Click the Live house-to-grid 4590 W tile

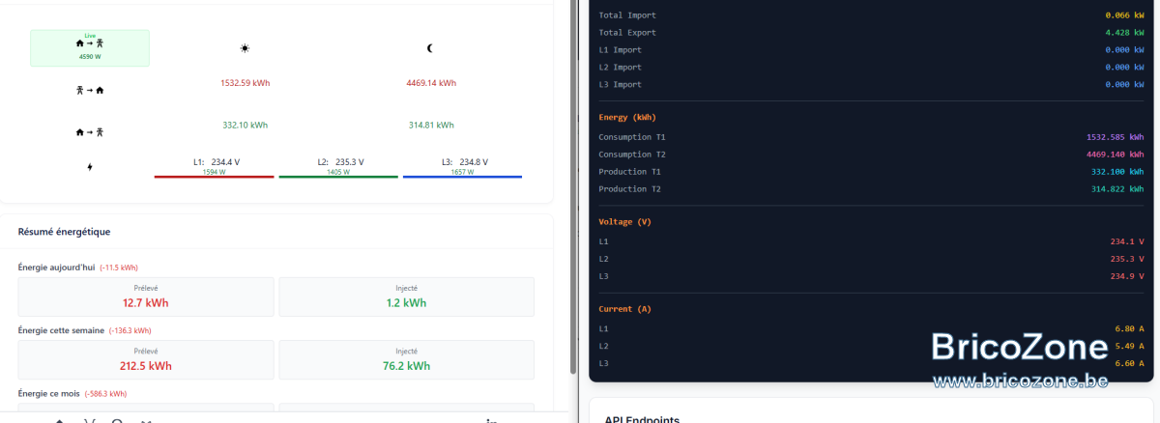(90, 48)
